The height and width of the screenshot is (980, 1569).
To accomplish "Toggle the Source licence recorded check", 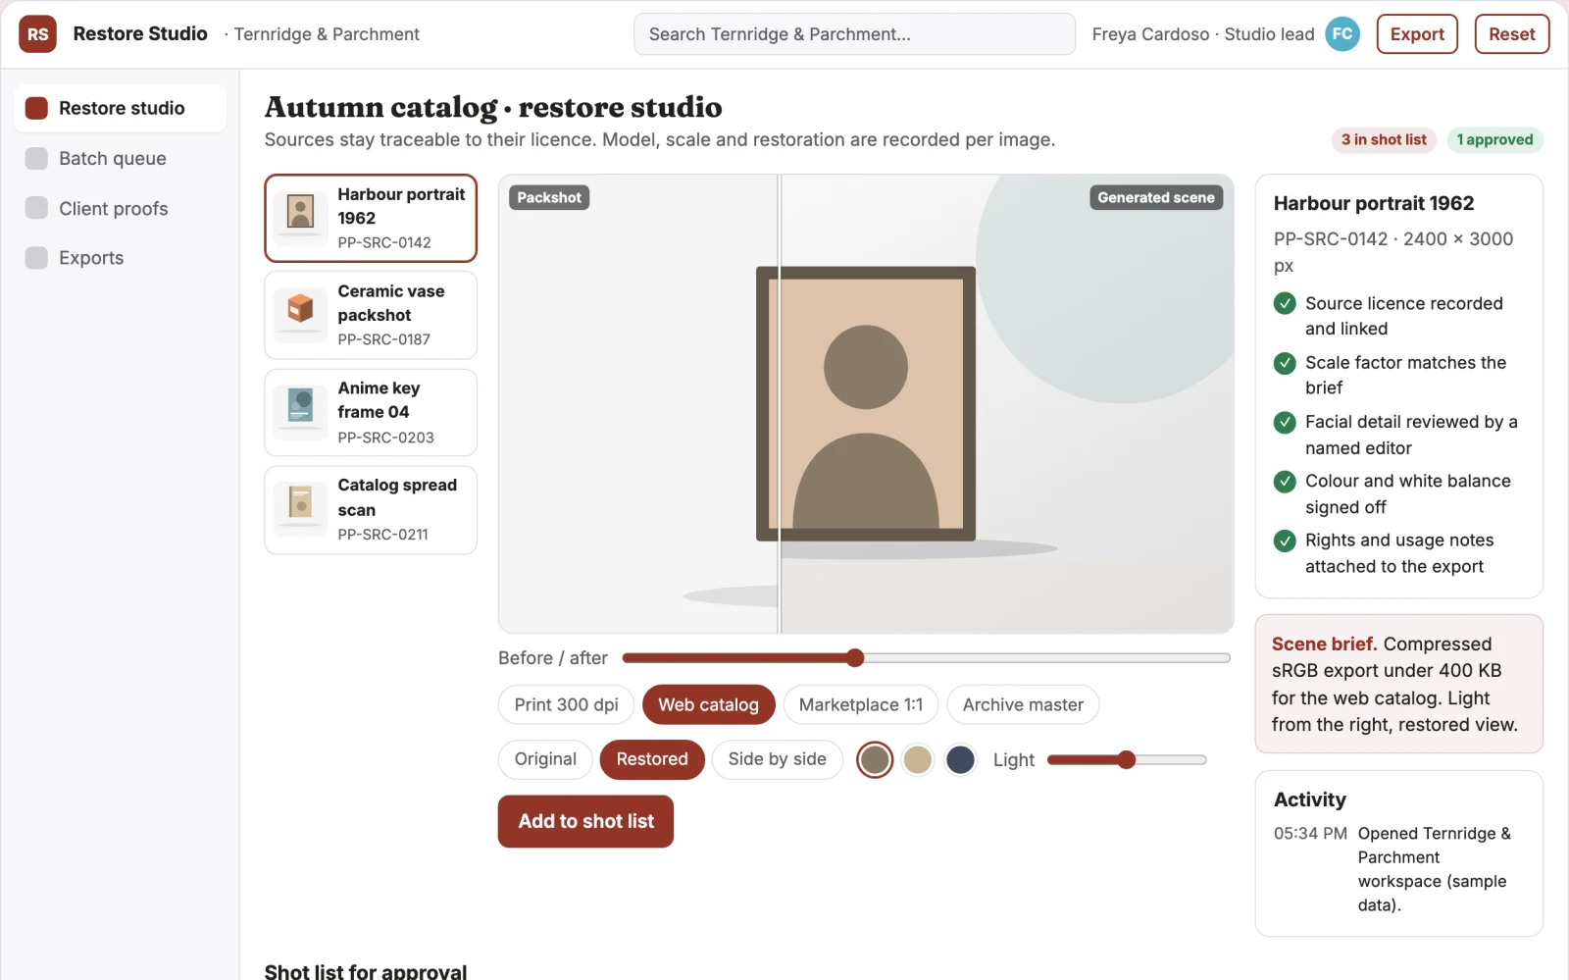I will (x=1285, y=304).
